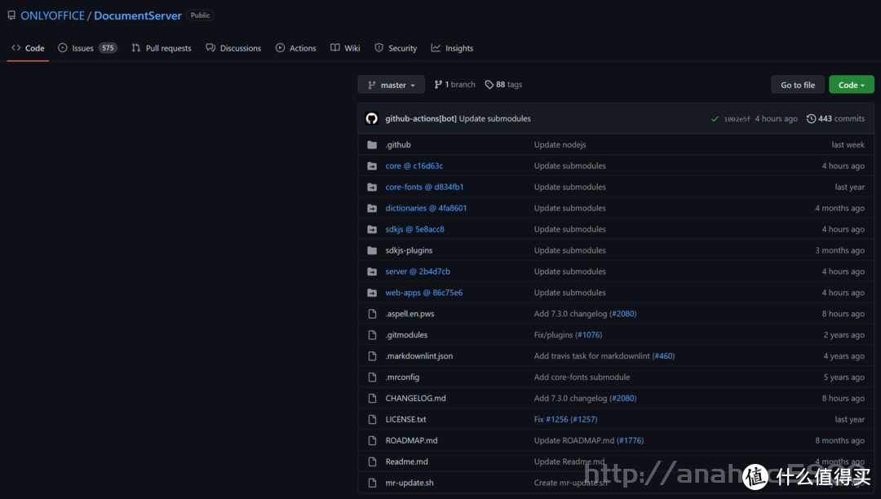This screenshot has height=499, width=881.
Task: View the 1 branch link
Action: [454, 85]
